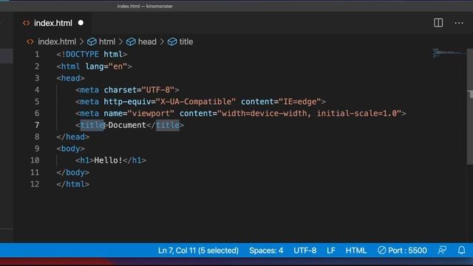Click the index.html breadcrumb item

point(57,41)
